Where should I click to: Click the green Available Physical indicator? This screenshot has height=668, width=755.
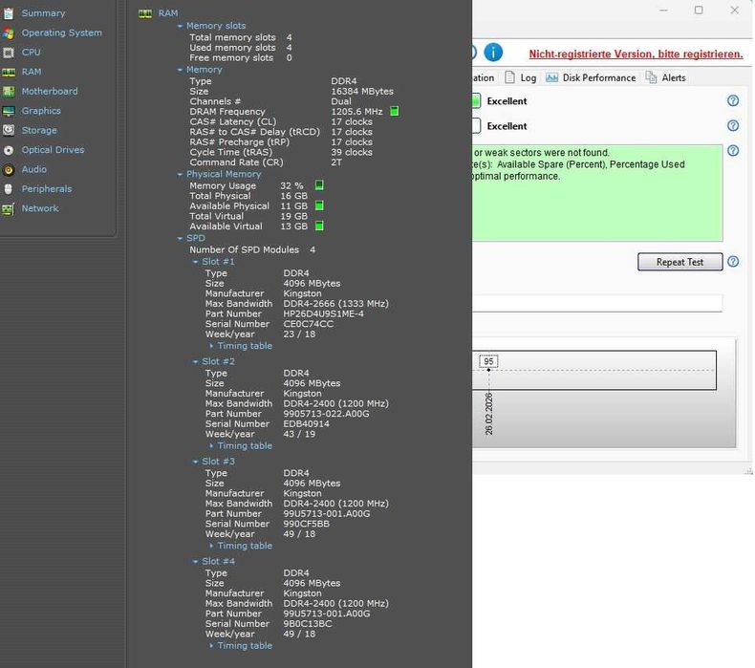[319, 206]
